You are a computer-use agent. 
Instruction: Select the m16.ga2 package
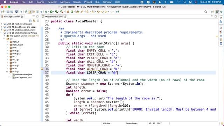[x=16, y=54]
